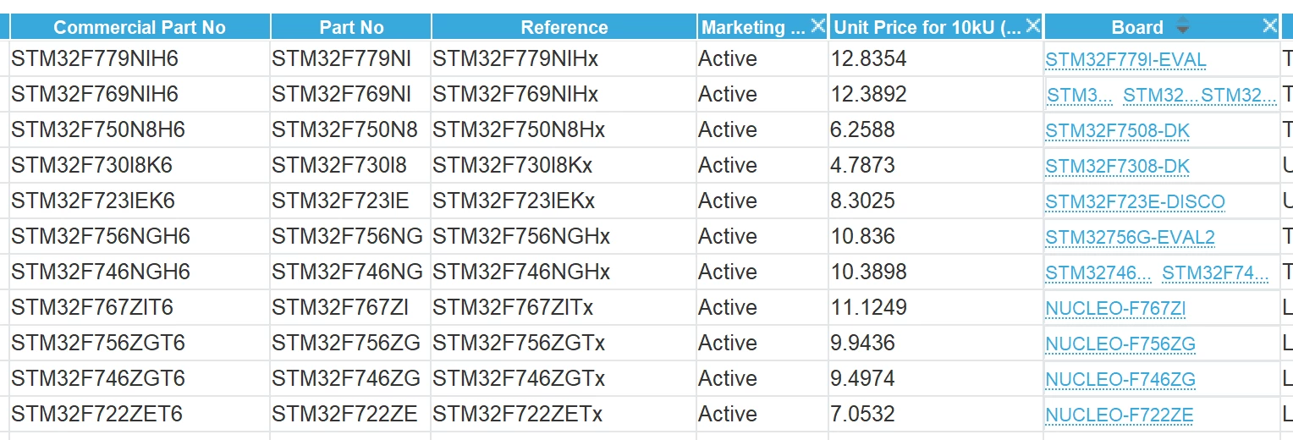The width and height of the screenshot is (1293, 440).
Task: Select the Part No column header
Action: [351, 27]
